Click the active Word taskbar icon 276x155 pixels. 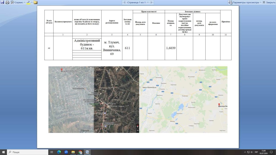click(x=87, y=152)
